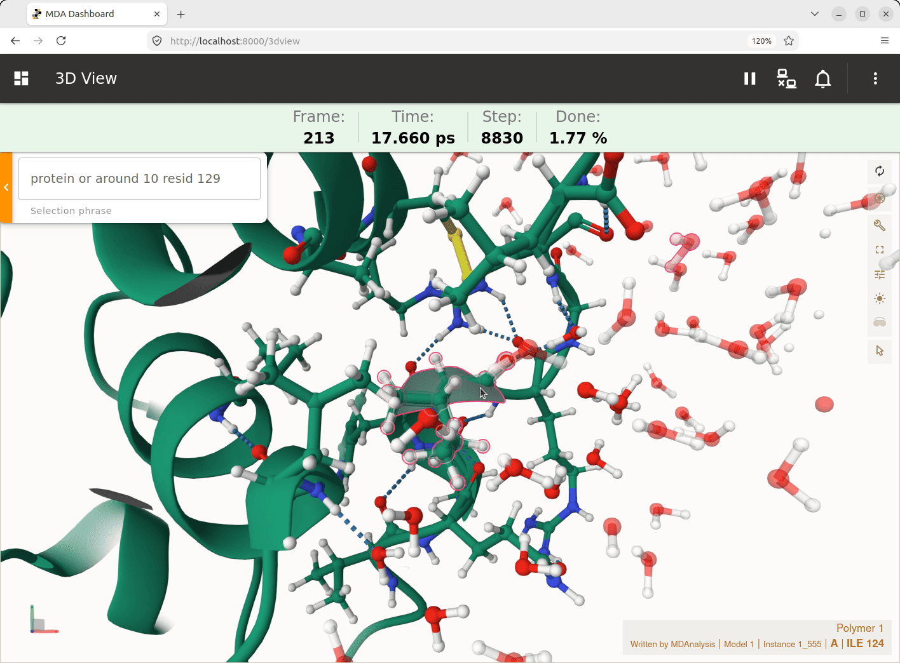
Task: Toggle fullscreen expanded viewport
Action: (880, 250)
